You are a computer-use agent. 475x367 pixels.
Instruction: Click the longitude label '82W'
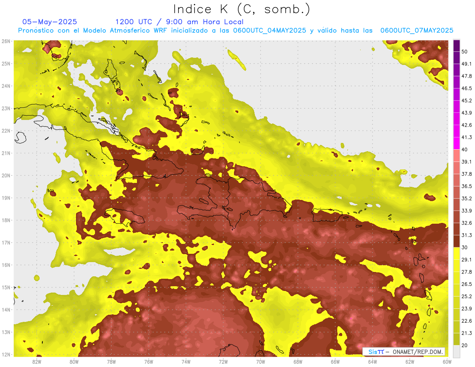[36, 361]
